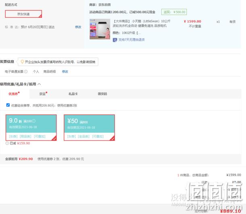
Task: Click info icon beside 已减 ¥159.90
Action: pos(7,143)
